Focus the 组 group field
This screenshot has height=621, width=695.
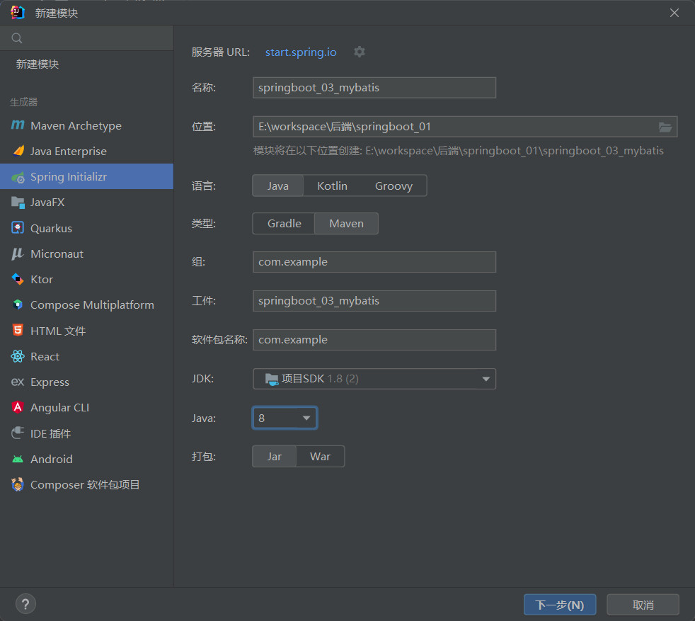(374, 262)
